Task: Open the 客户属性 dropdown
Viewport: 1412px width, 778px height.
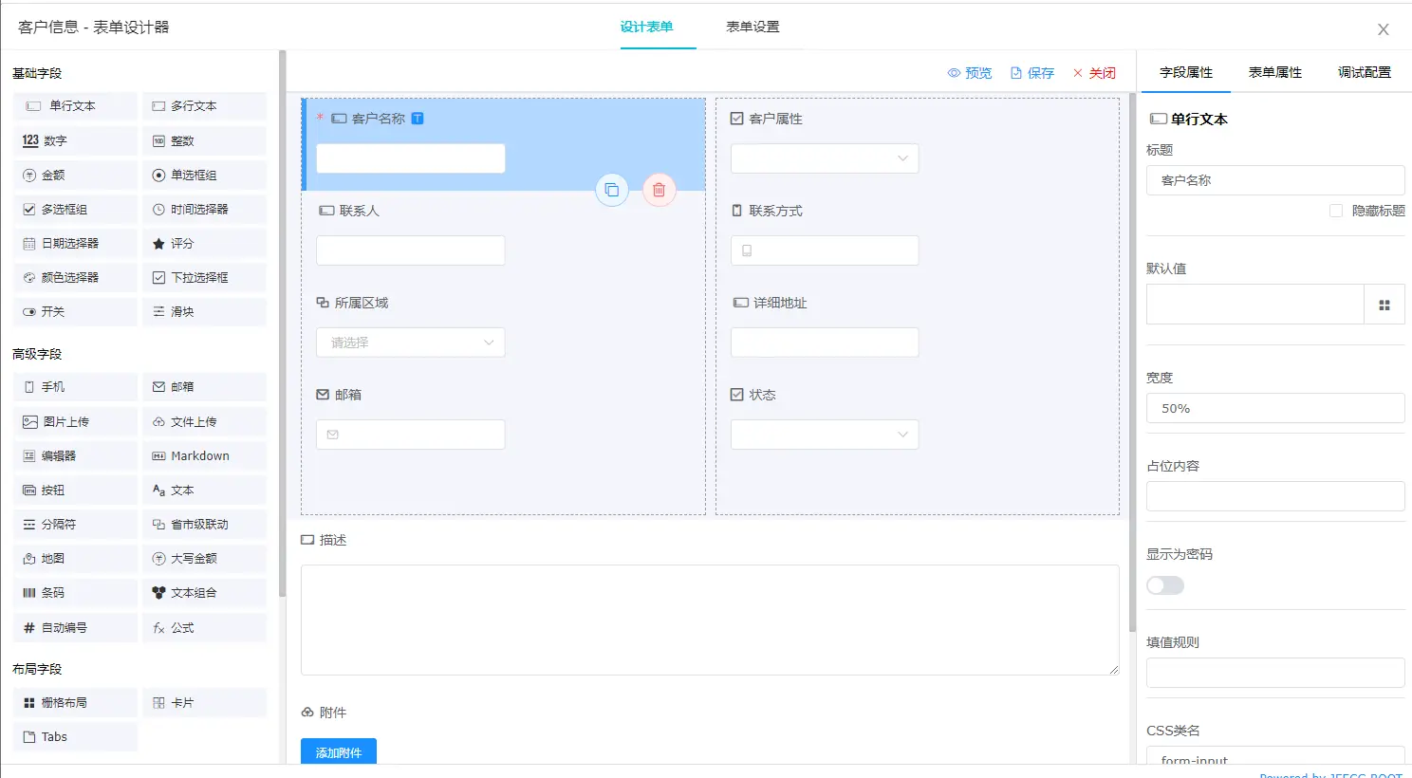Action: click(825, 158)
